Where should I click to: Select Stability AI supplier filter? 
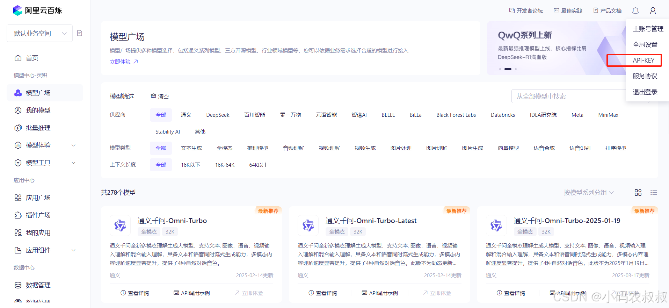pyautogui.click(x=168, y=132)
